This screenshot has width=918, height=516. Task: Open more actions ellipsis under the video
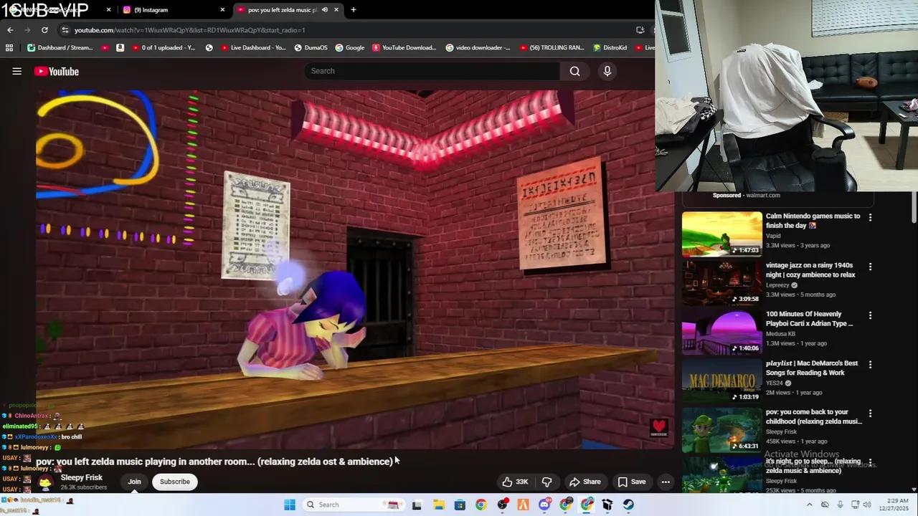point(666,482)
